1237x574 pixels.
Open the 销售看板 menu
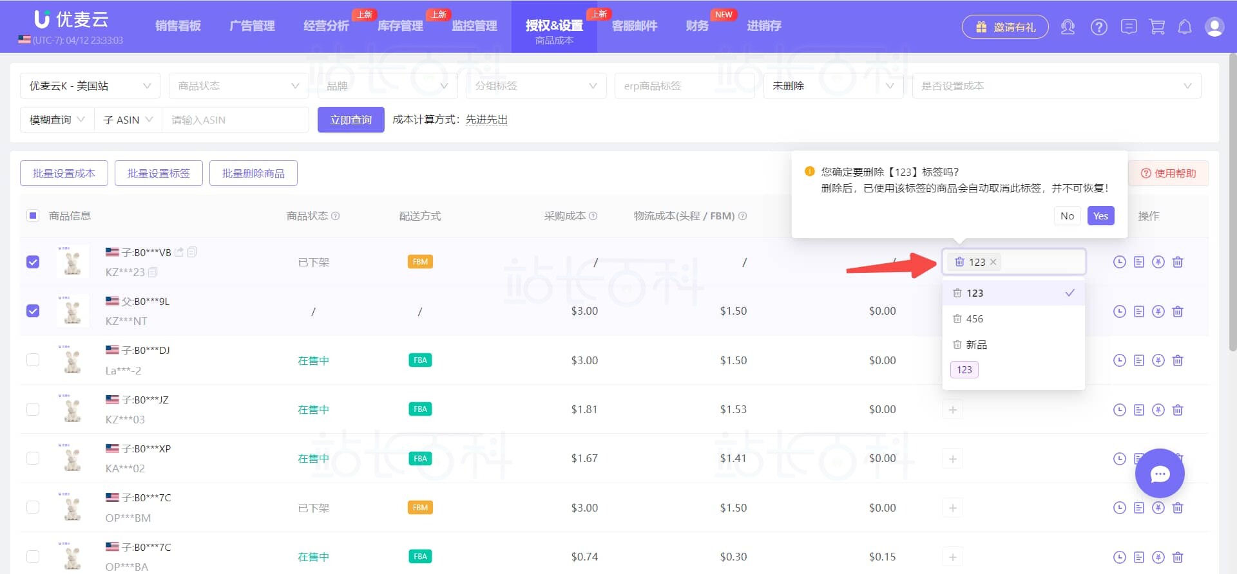click(x=178, y=26)
